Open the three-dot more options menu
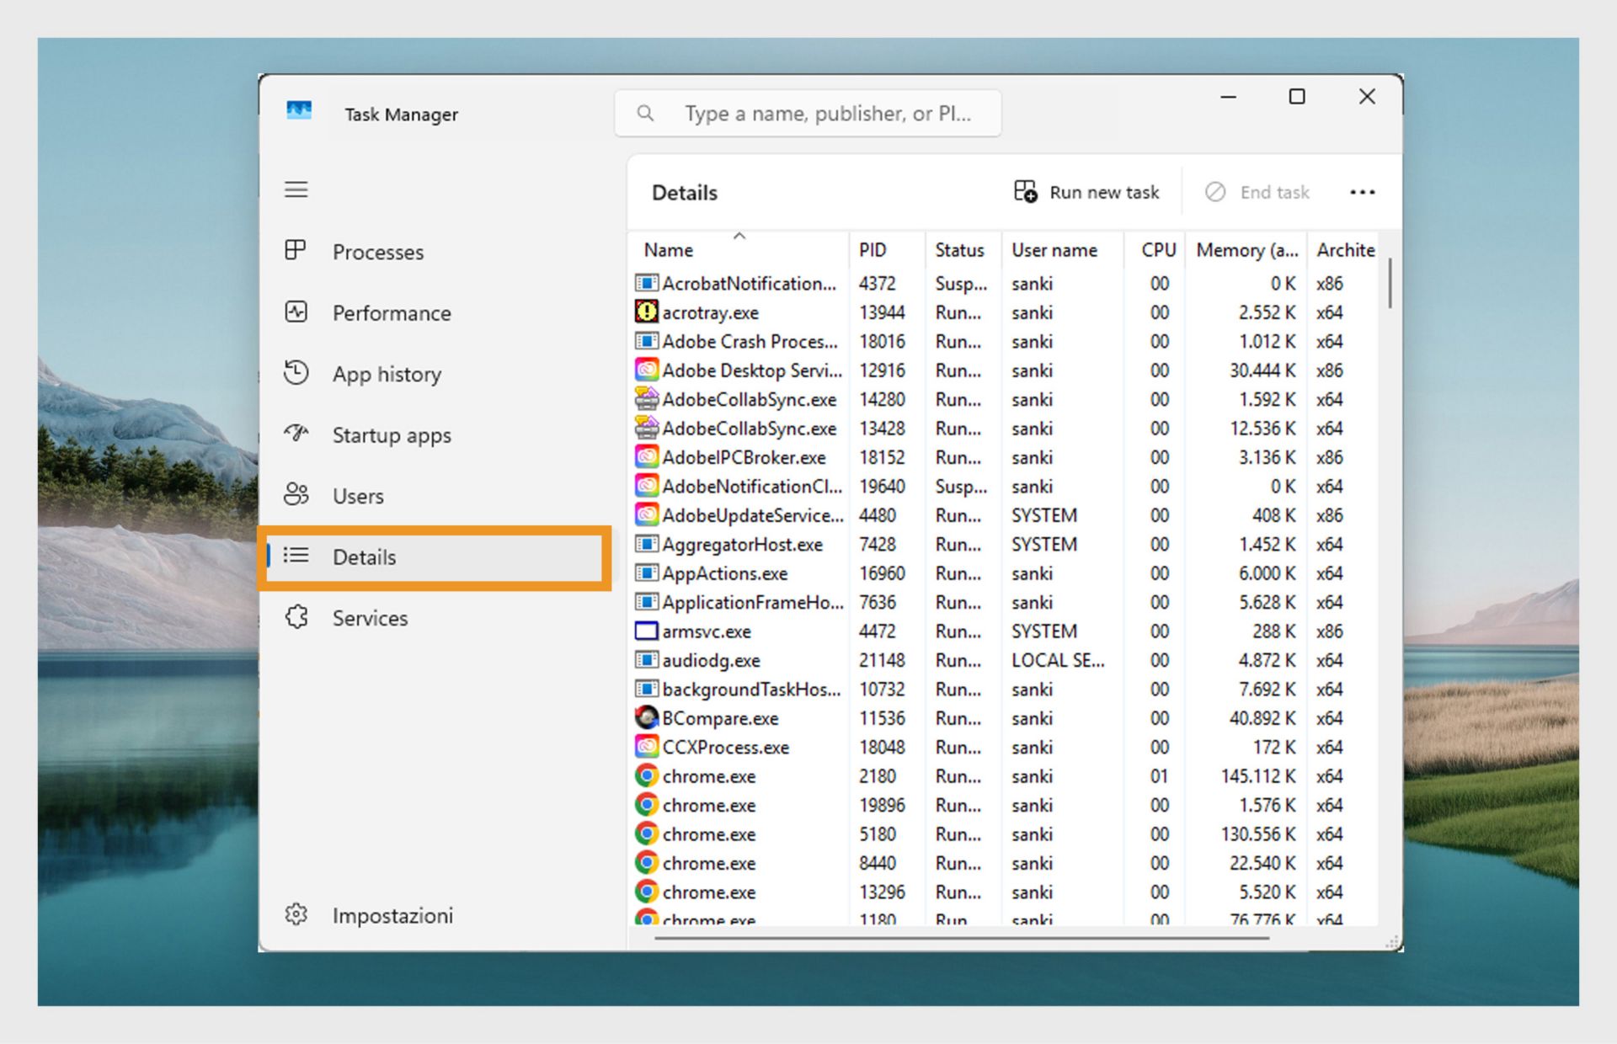 [1362, 193]
